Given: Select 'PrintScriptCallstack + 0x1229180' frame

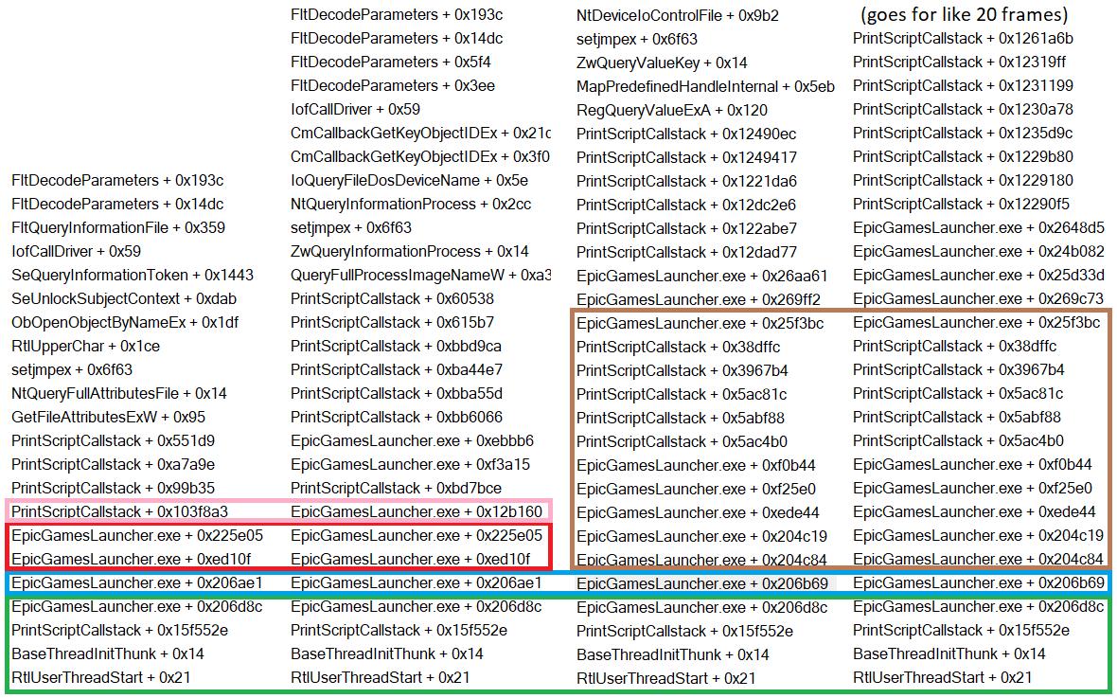Looking at the screenshot, I should (x=963, y=180).
